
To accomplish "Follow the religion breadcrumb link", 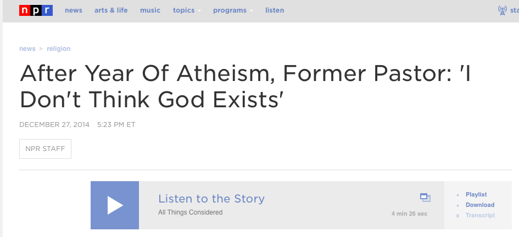I will tap(59, 49).
